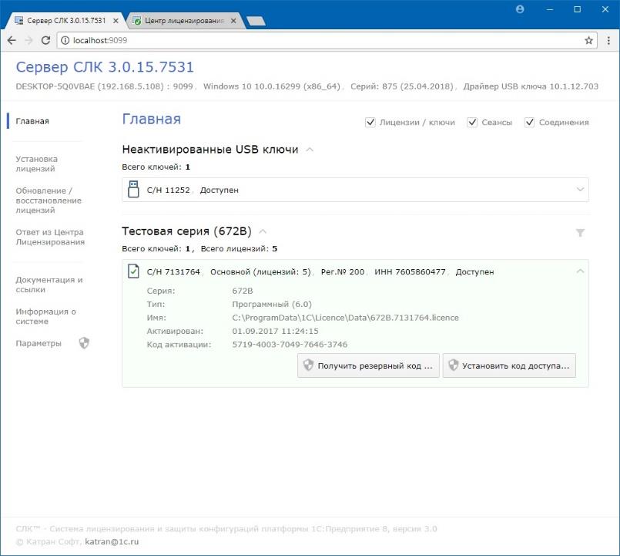Minimize the browser window

[550, 9]
